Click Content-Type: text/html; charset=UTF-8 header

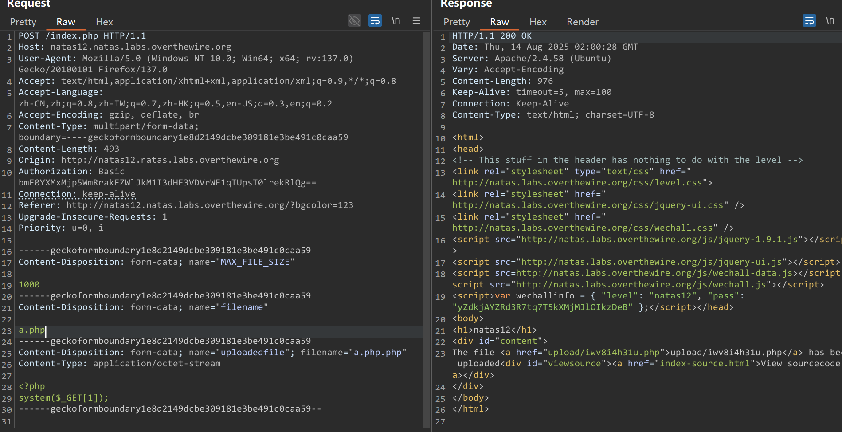[x=553, y=114]
